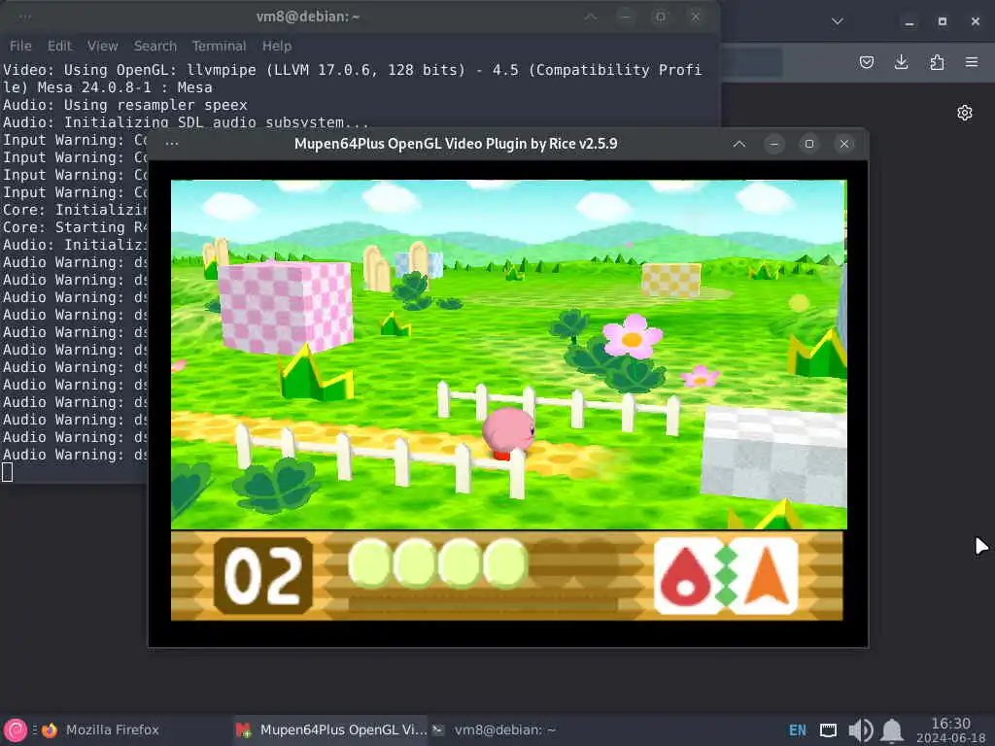995x746 pixels.
Task: Open the Search menu in the terminal
Action: pos(154,46)
